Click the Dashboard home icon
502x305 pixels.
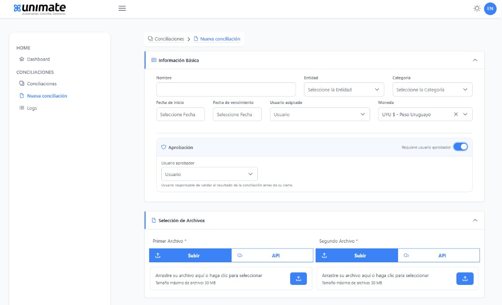point(22,59)
